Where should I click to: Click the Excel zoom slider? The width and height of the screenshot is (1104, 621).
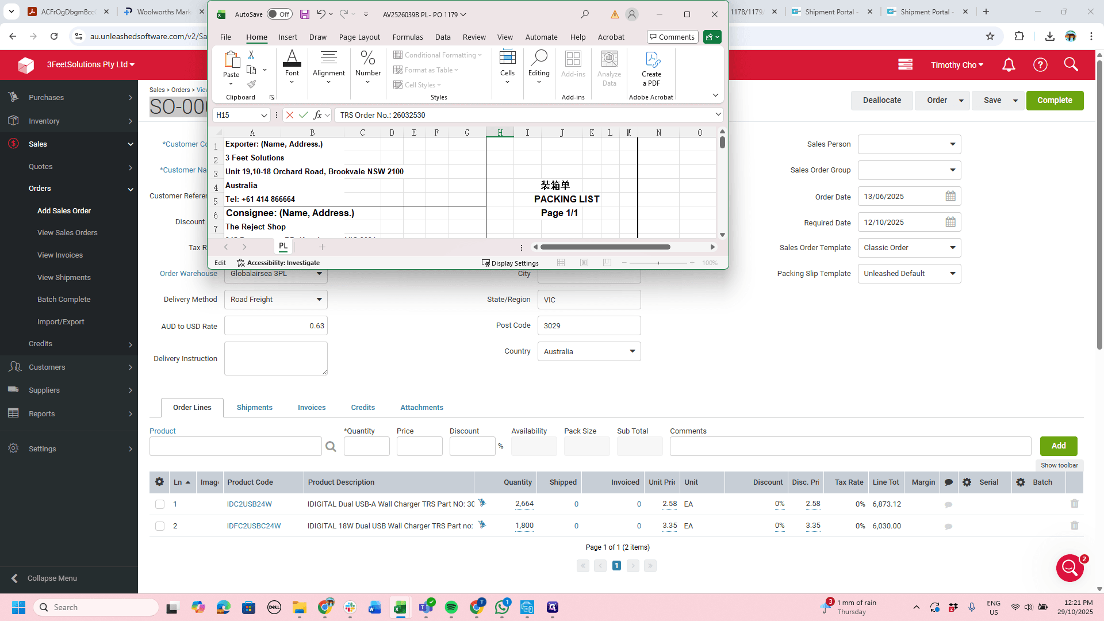[658, 263]
